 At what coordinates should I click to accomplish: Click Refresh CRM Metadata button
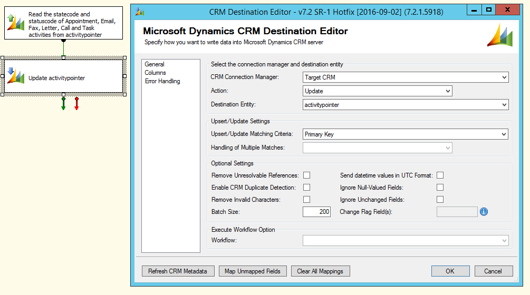pyautogui.click(x=178, y=271)
